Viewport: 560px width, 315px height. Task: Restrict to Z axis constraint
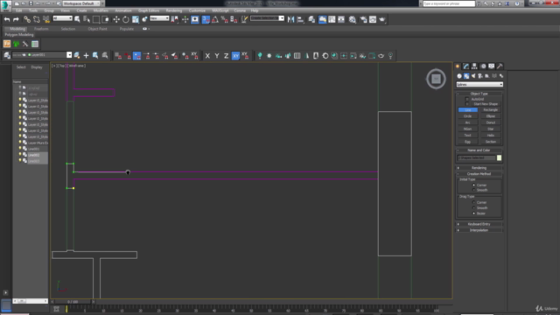pos(226,56)
